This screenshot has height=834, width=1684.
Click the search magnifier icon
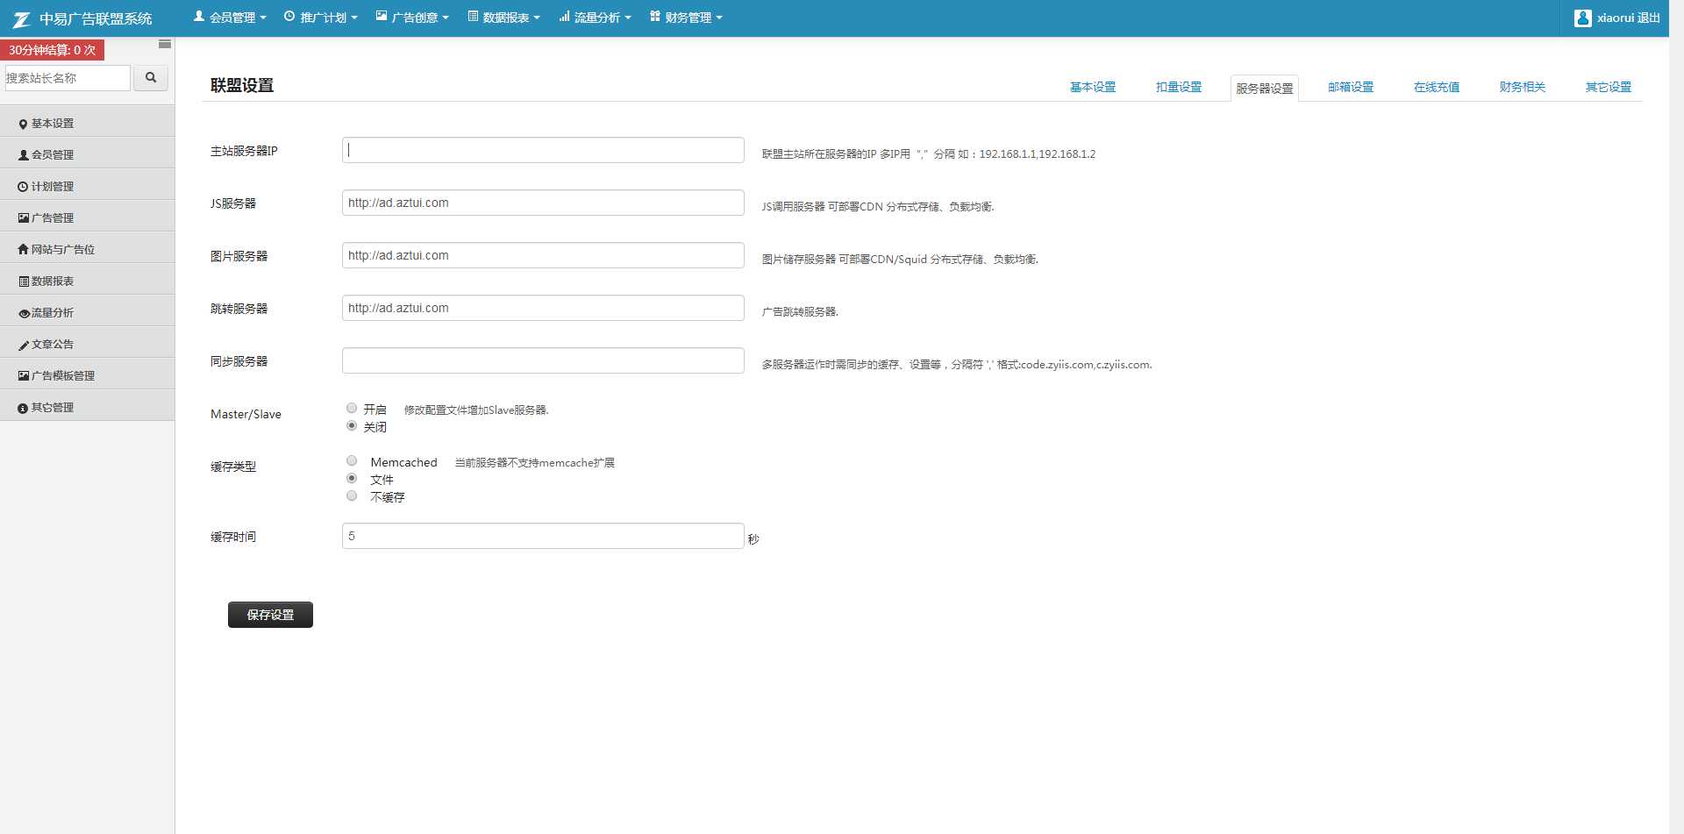point(150,77)
